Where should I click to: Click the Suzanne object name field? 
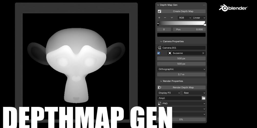click(x=186, y=53)
